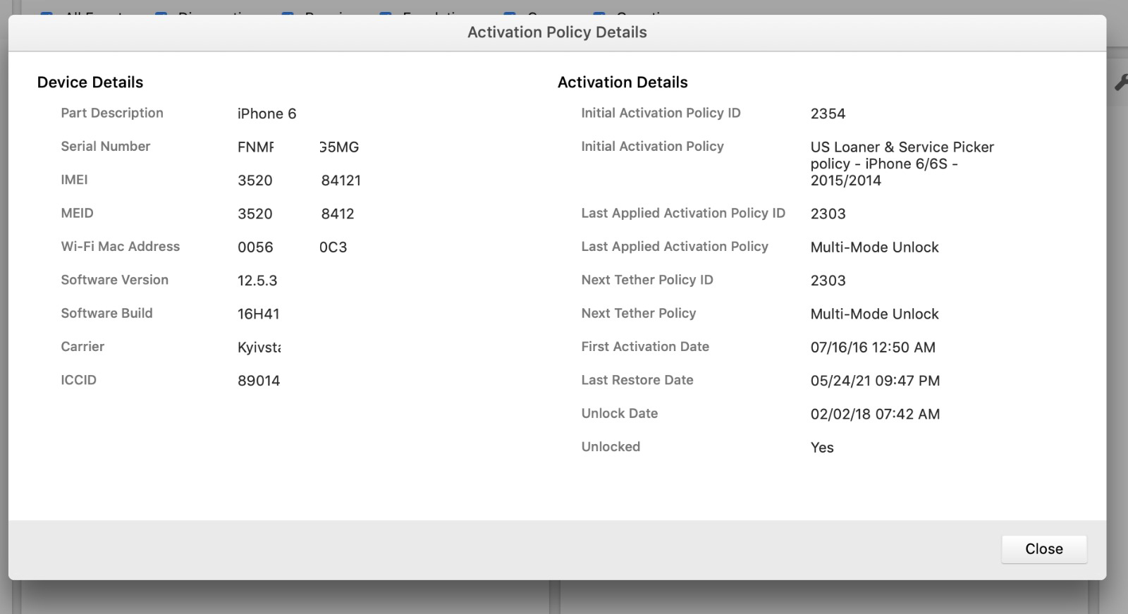Click the 'Last Applied Activation Policy ID' label

point(683,213)
